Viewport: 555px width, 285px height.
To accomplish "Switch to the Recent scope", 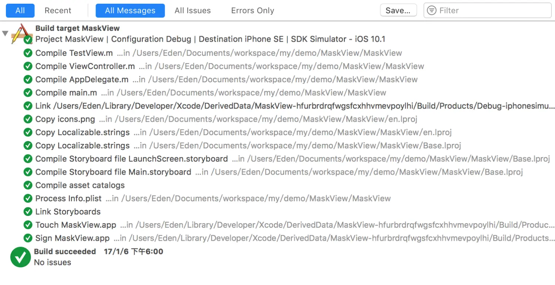I will 58,11.
